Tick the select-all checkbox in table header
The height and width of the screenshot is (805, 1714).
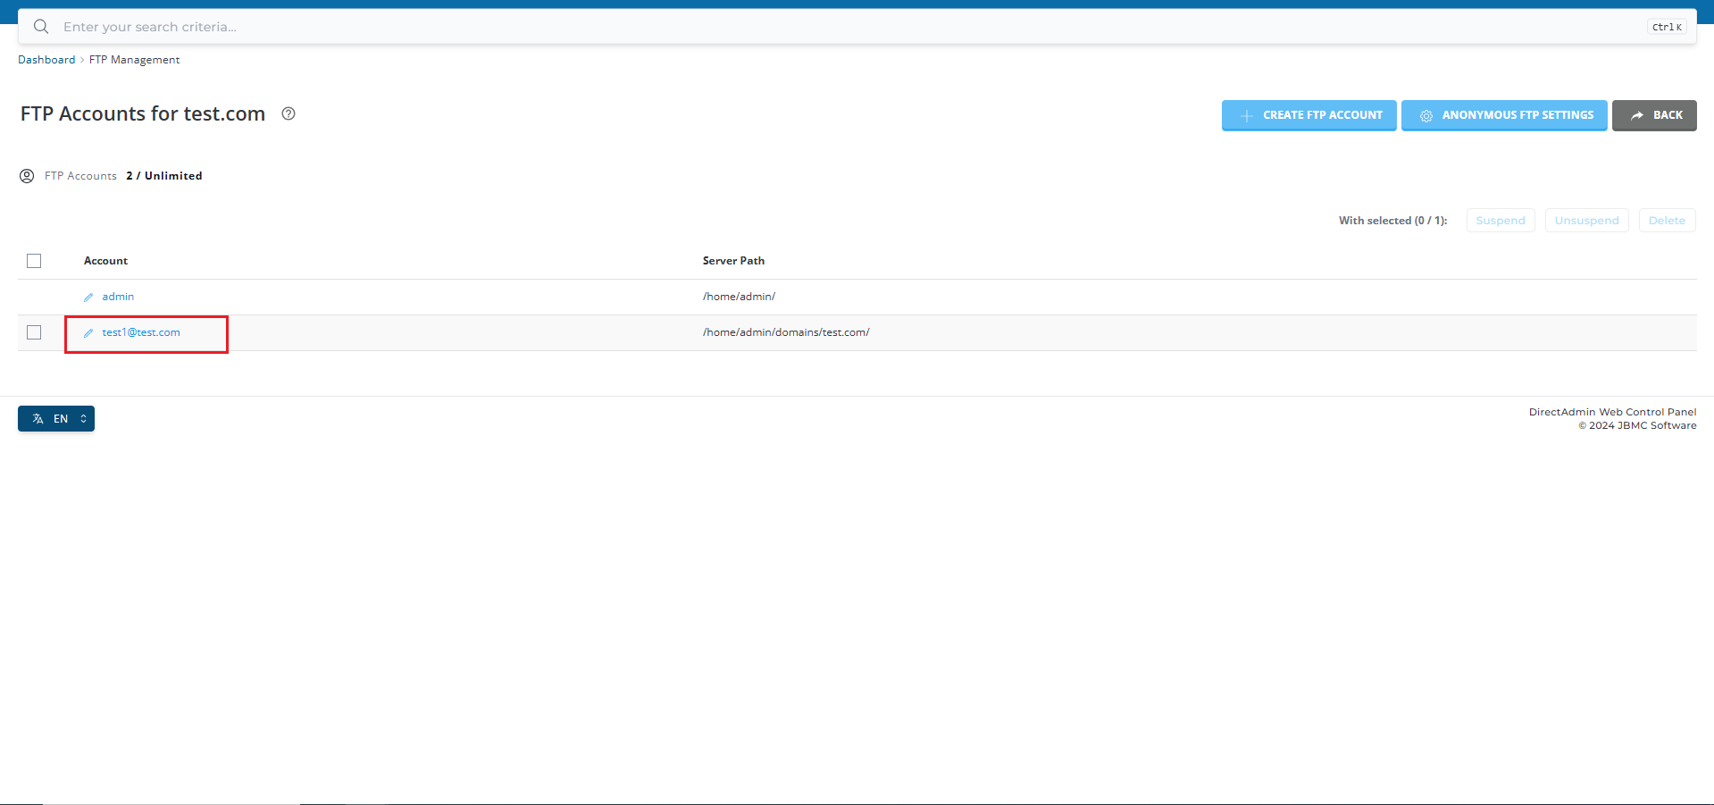[x=34, y=261]
